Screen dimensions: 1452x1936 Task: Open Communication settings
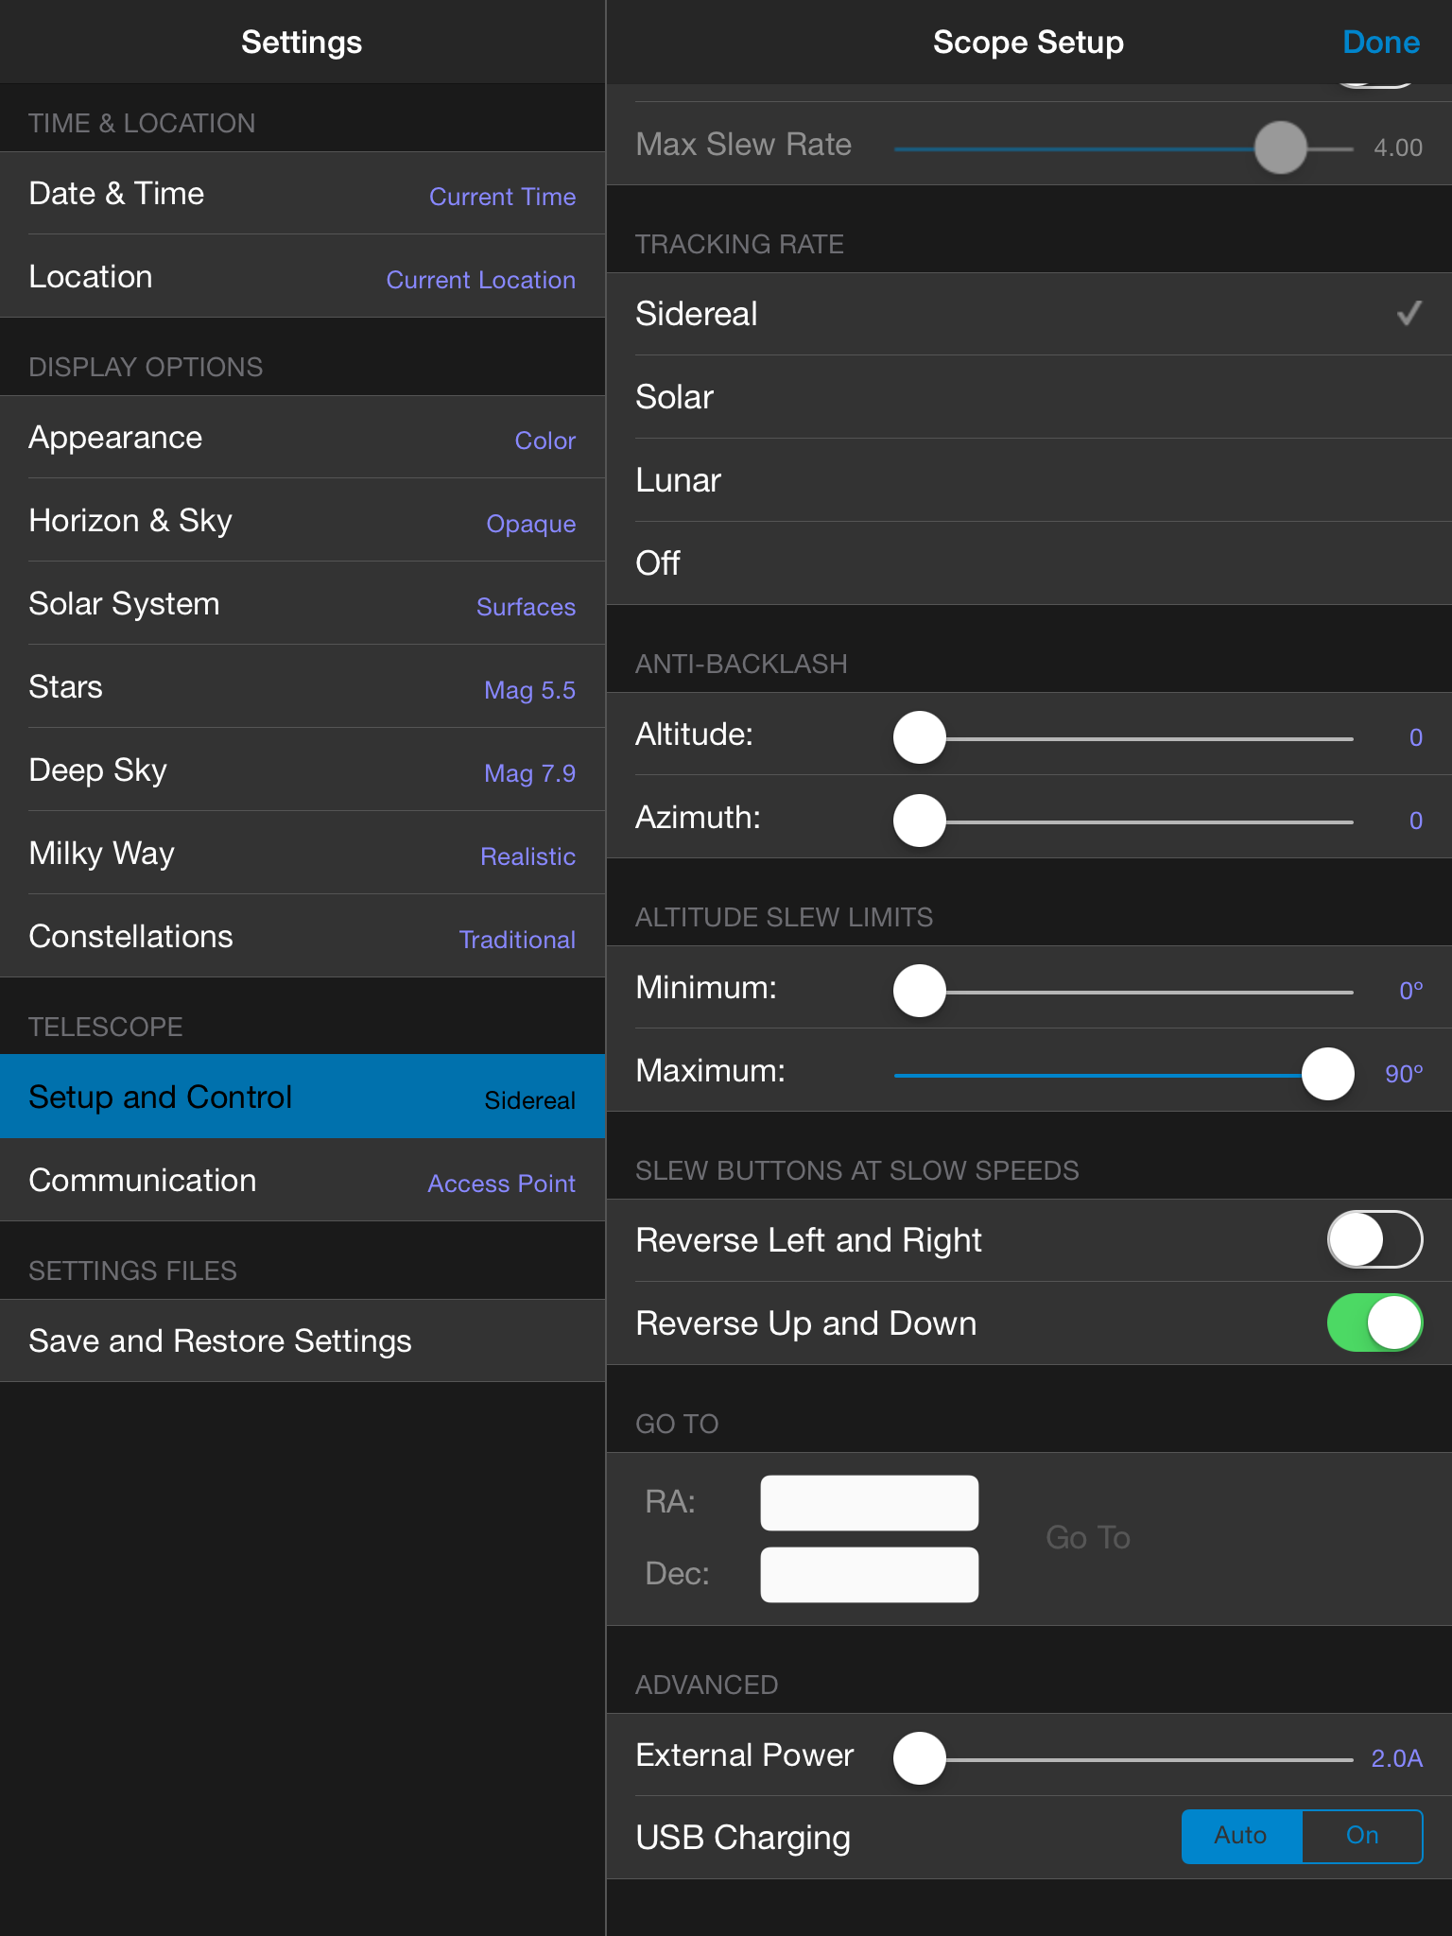pos(302,1181)
